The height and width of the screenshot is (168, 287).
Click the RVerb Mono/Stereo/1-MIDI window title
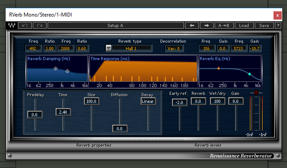[x=41, y=15]
